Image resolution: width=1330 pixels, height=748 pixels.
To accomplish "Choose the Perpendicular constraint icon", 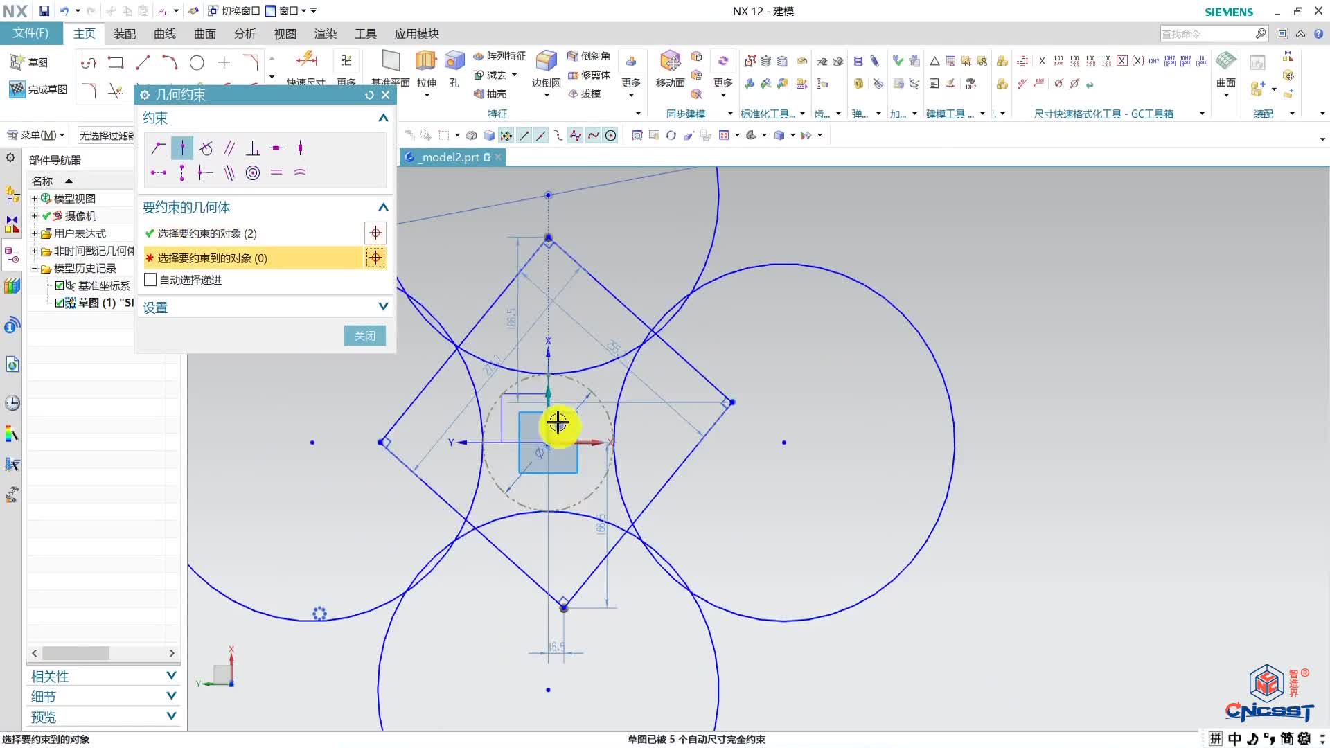I will 253,148.
